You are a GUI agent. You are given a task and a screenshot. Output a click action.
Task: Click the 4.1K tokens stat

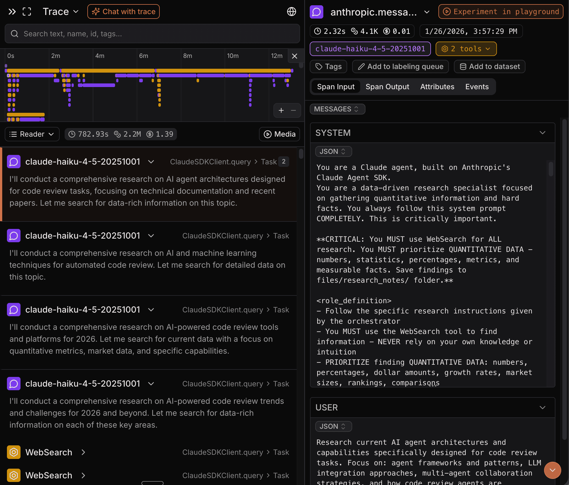click(364, 31)
